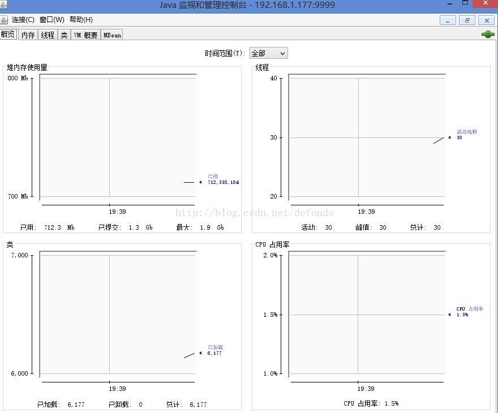Click the 800 Mb axis label

point(18,78)
